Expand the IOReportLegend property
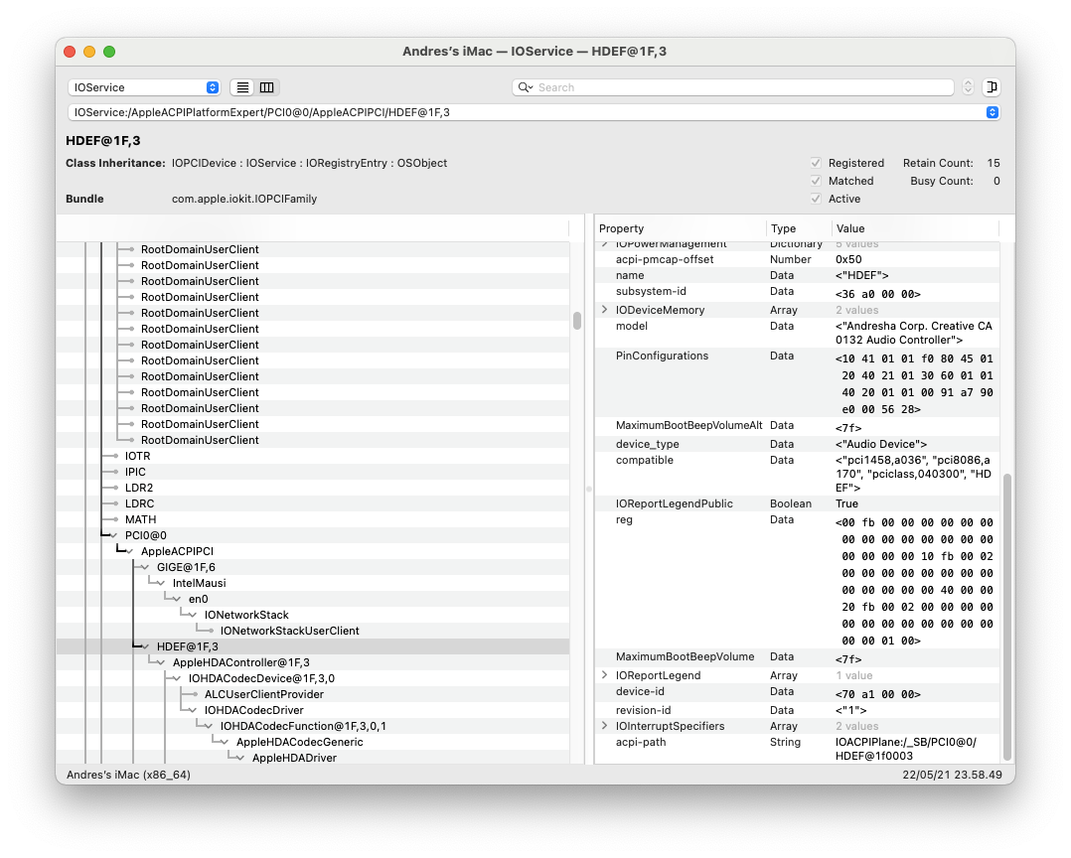The image size is (1071, 858). pyautogui.click(x=603, y=677)
